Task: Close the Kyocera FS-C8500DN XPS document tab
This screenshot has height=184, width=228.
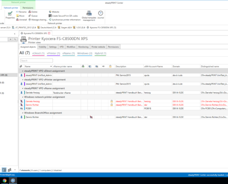Action: point(49,33)
